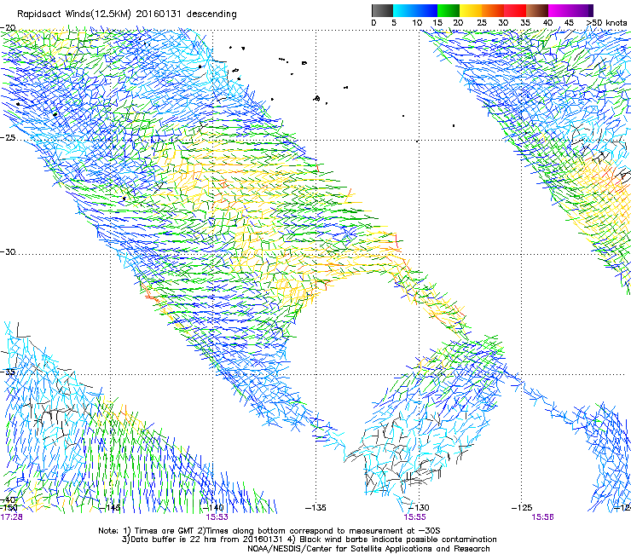631x554 pixels.
Task: Click the cyan 5-10 knots legend segment
Action: [404, 10]
